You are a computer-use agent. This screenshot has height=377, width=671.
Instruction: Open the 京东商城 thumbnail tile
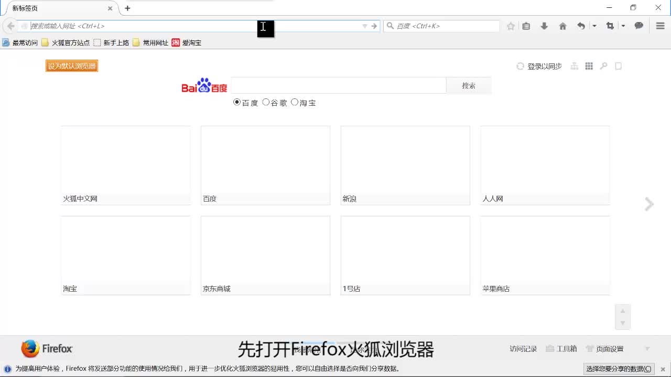coord(265,255)
